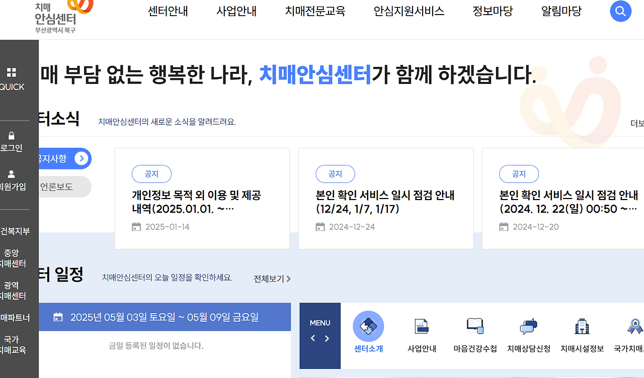Open 로그인 via the padlock icon
The height and width of the screenshot is (378, 644).
(x=12, y=136)
